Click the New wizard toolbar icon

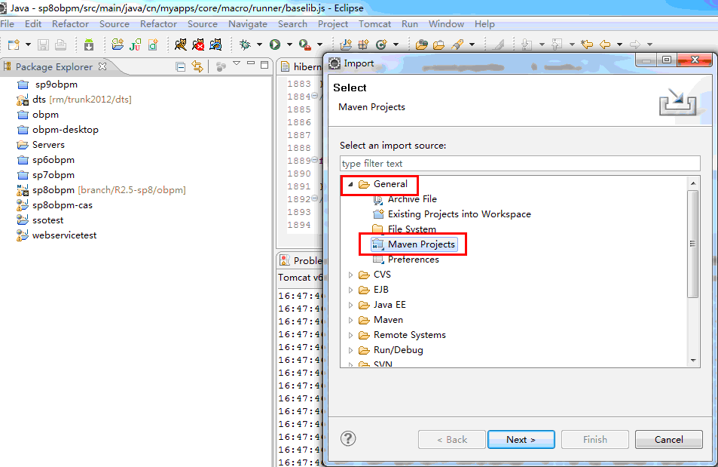14,45
